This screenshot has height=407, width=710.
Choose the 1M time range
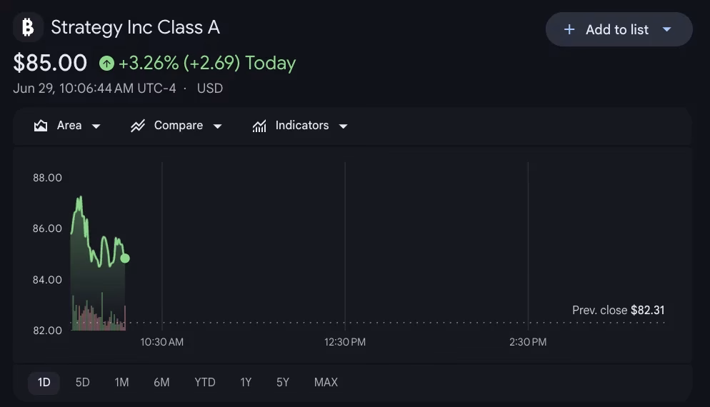point(121,383)
